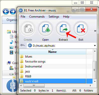Click the favourite songs folder icon
Viewport: 99px width, 95px height.
click(22, 62)
